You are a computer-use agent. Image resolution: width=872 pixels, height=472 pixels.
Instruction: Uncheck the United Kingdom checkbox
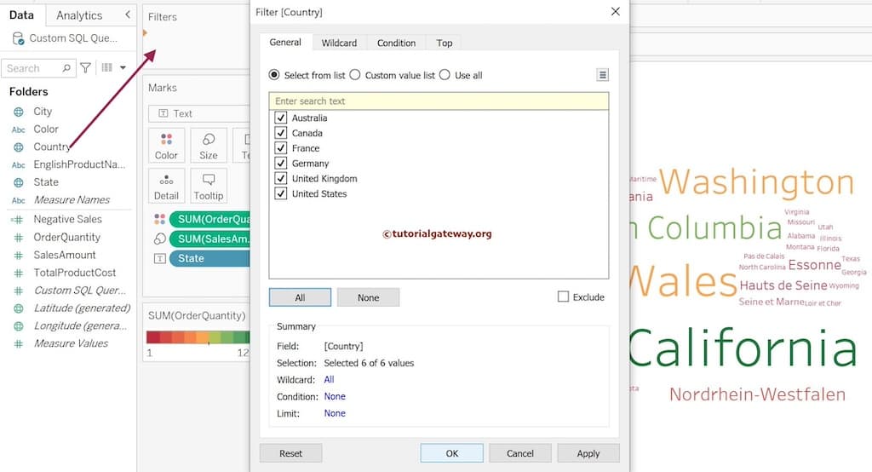pyautogui.click(x=281, y=179)
